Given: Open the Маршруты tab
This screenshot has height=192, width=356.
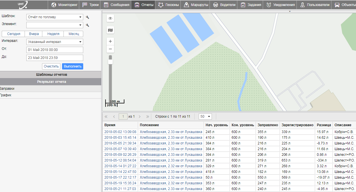Looking at the screenshot, I should 196,5.
